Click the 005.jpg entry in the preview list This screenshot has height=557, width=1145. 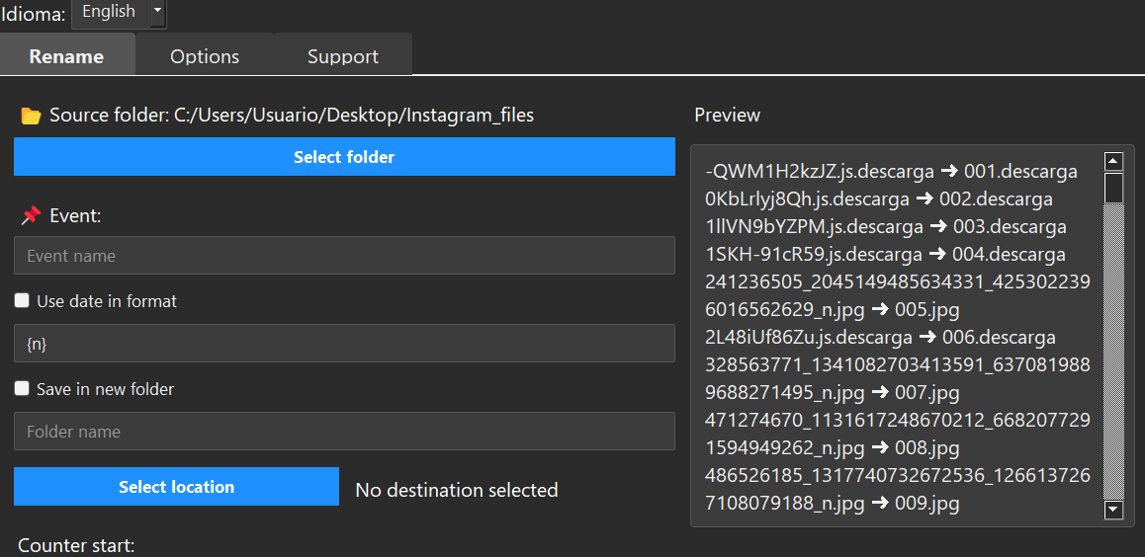[x=926, y=310]
